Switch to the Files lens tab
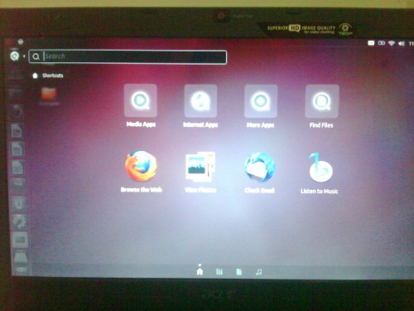This screenshot has height=311, width=414. click(x=239, y=272)
